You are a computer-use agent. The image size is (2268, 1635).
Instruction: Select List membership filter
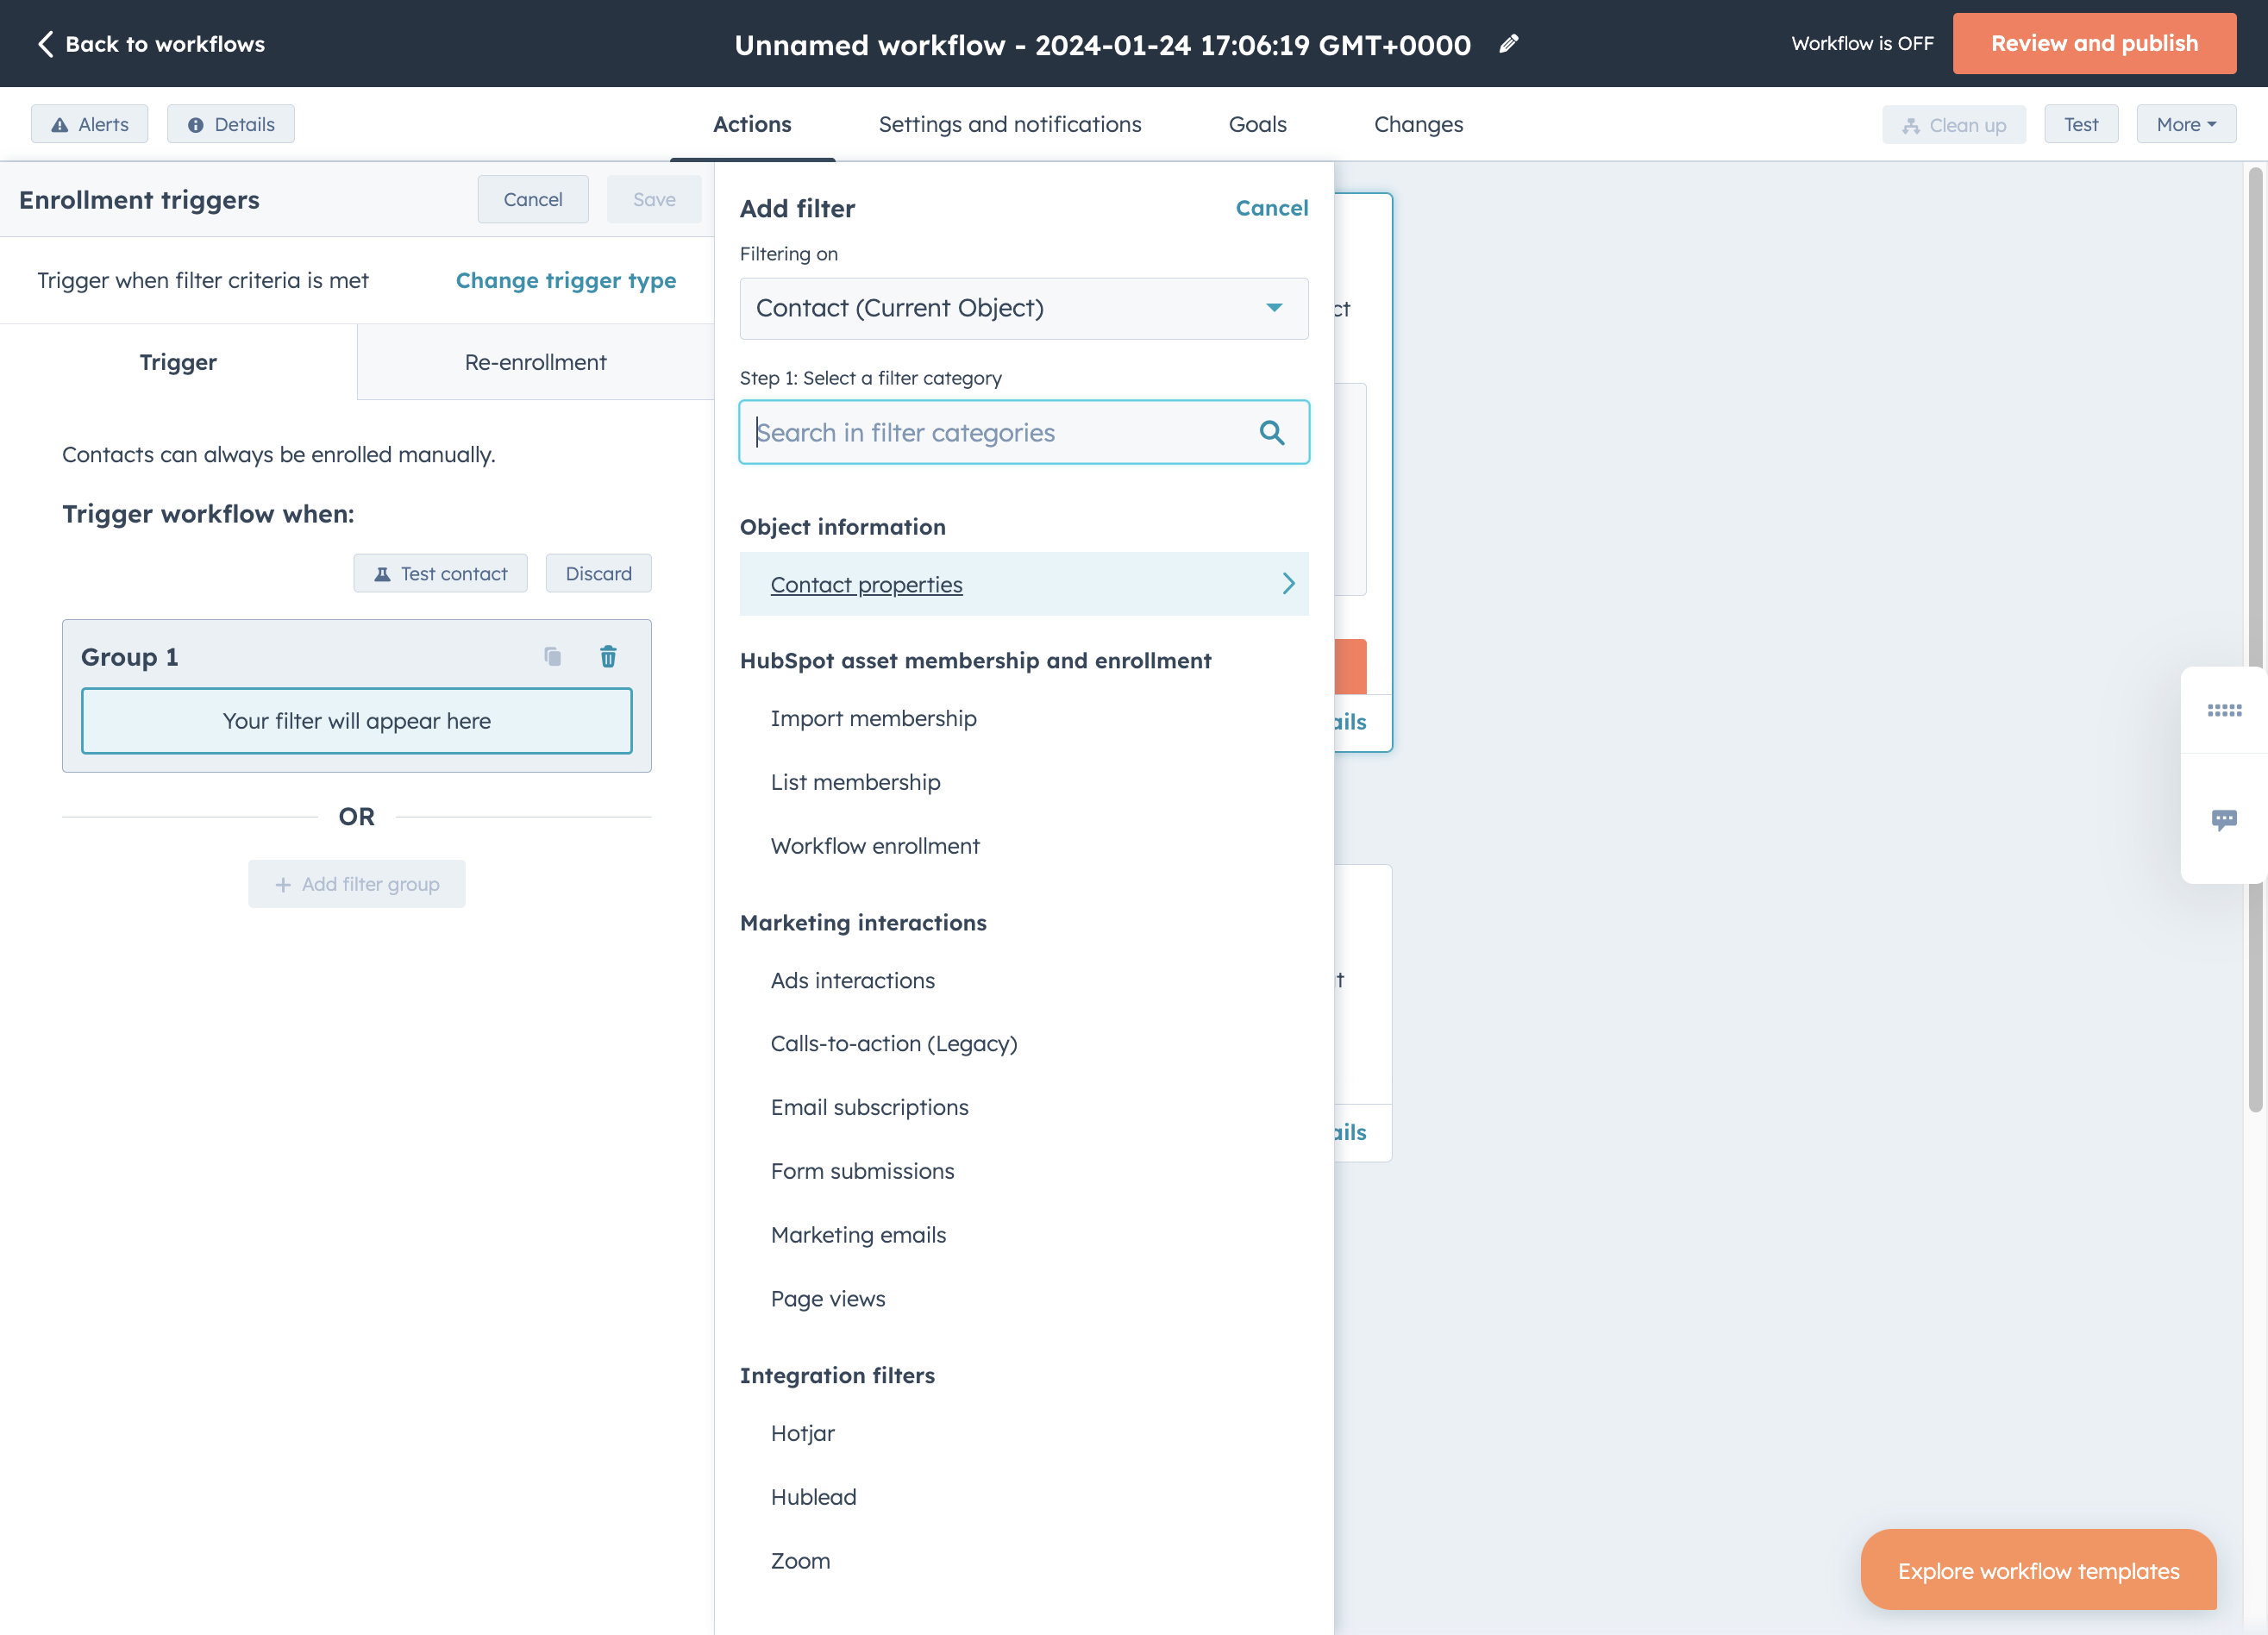pos(855,782)
